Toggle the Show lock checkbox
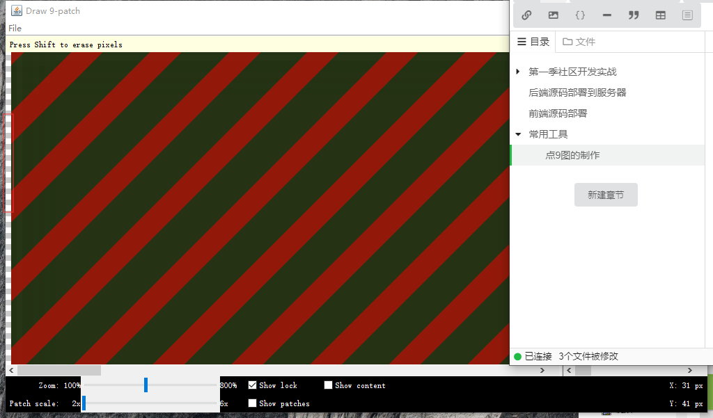 252,385
